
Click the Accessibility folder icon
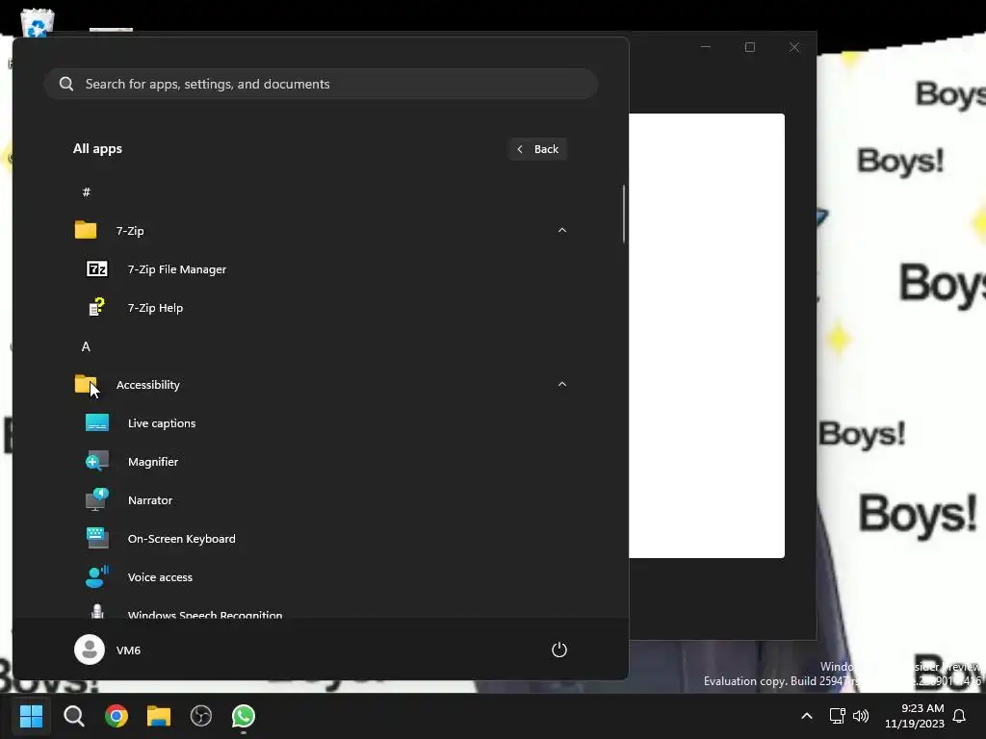[x=86, y=384]
